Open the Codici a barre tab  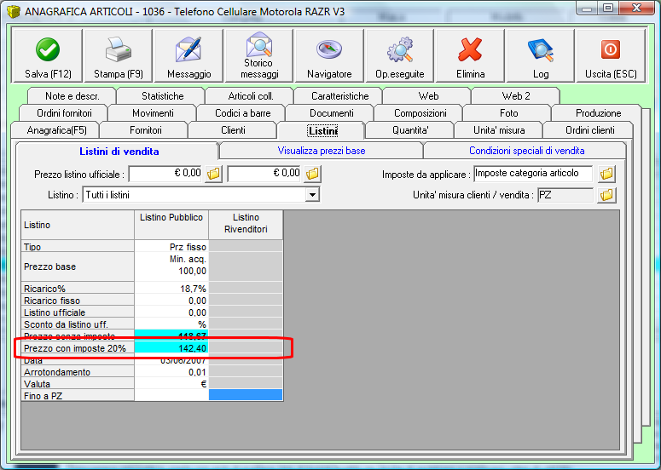tap(243, 113)
